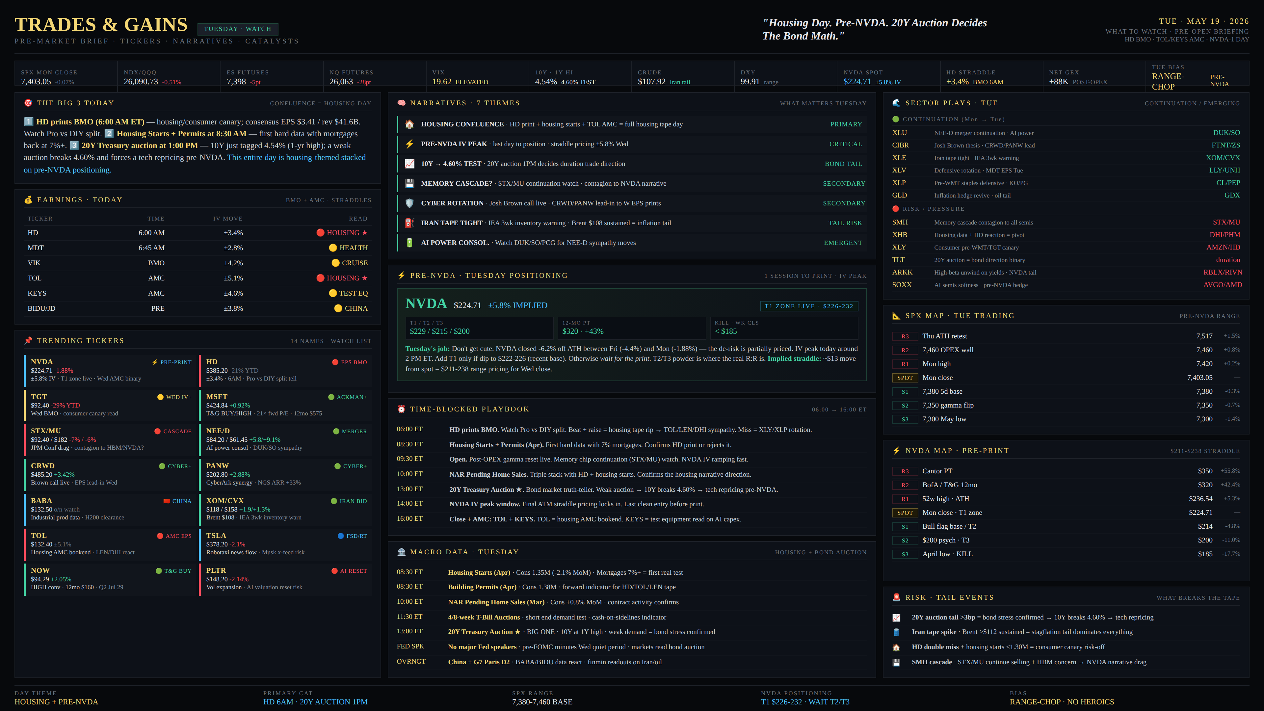Click the VIK ticker in the Earnings table
Image resolution: width=1264 pixels, height=711 pixels.
34,263
